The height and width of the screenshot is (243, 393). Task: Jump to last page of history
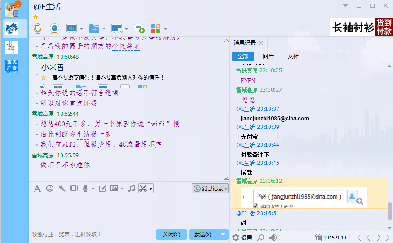point(389,238)
